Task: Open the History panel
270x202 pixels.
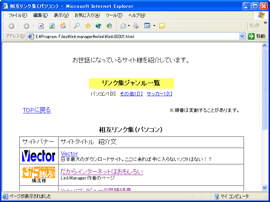Action: click(x=109, y=26)
